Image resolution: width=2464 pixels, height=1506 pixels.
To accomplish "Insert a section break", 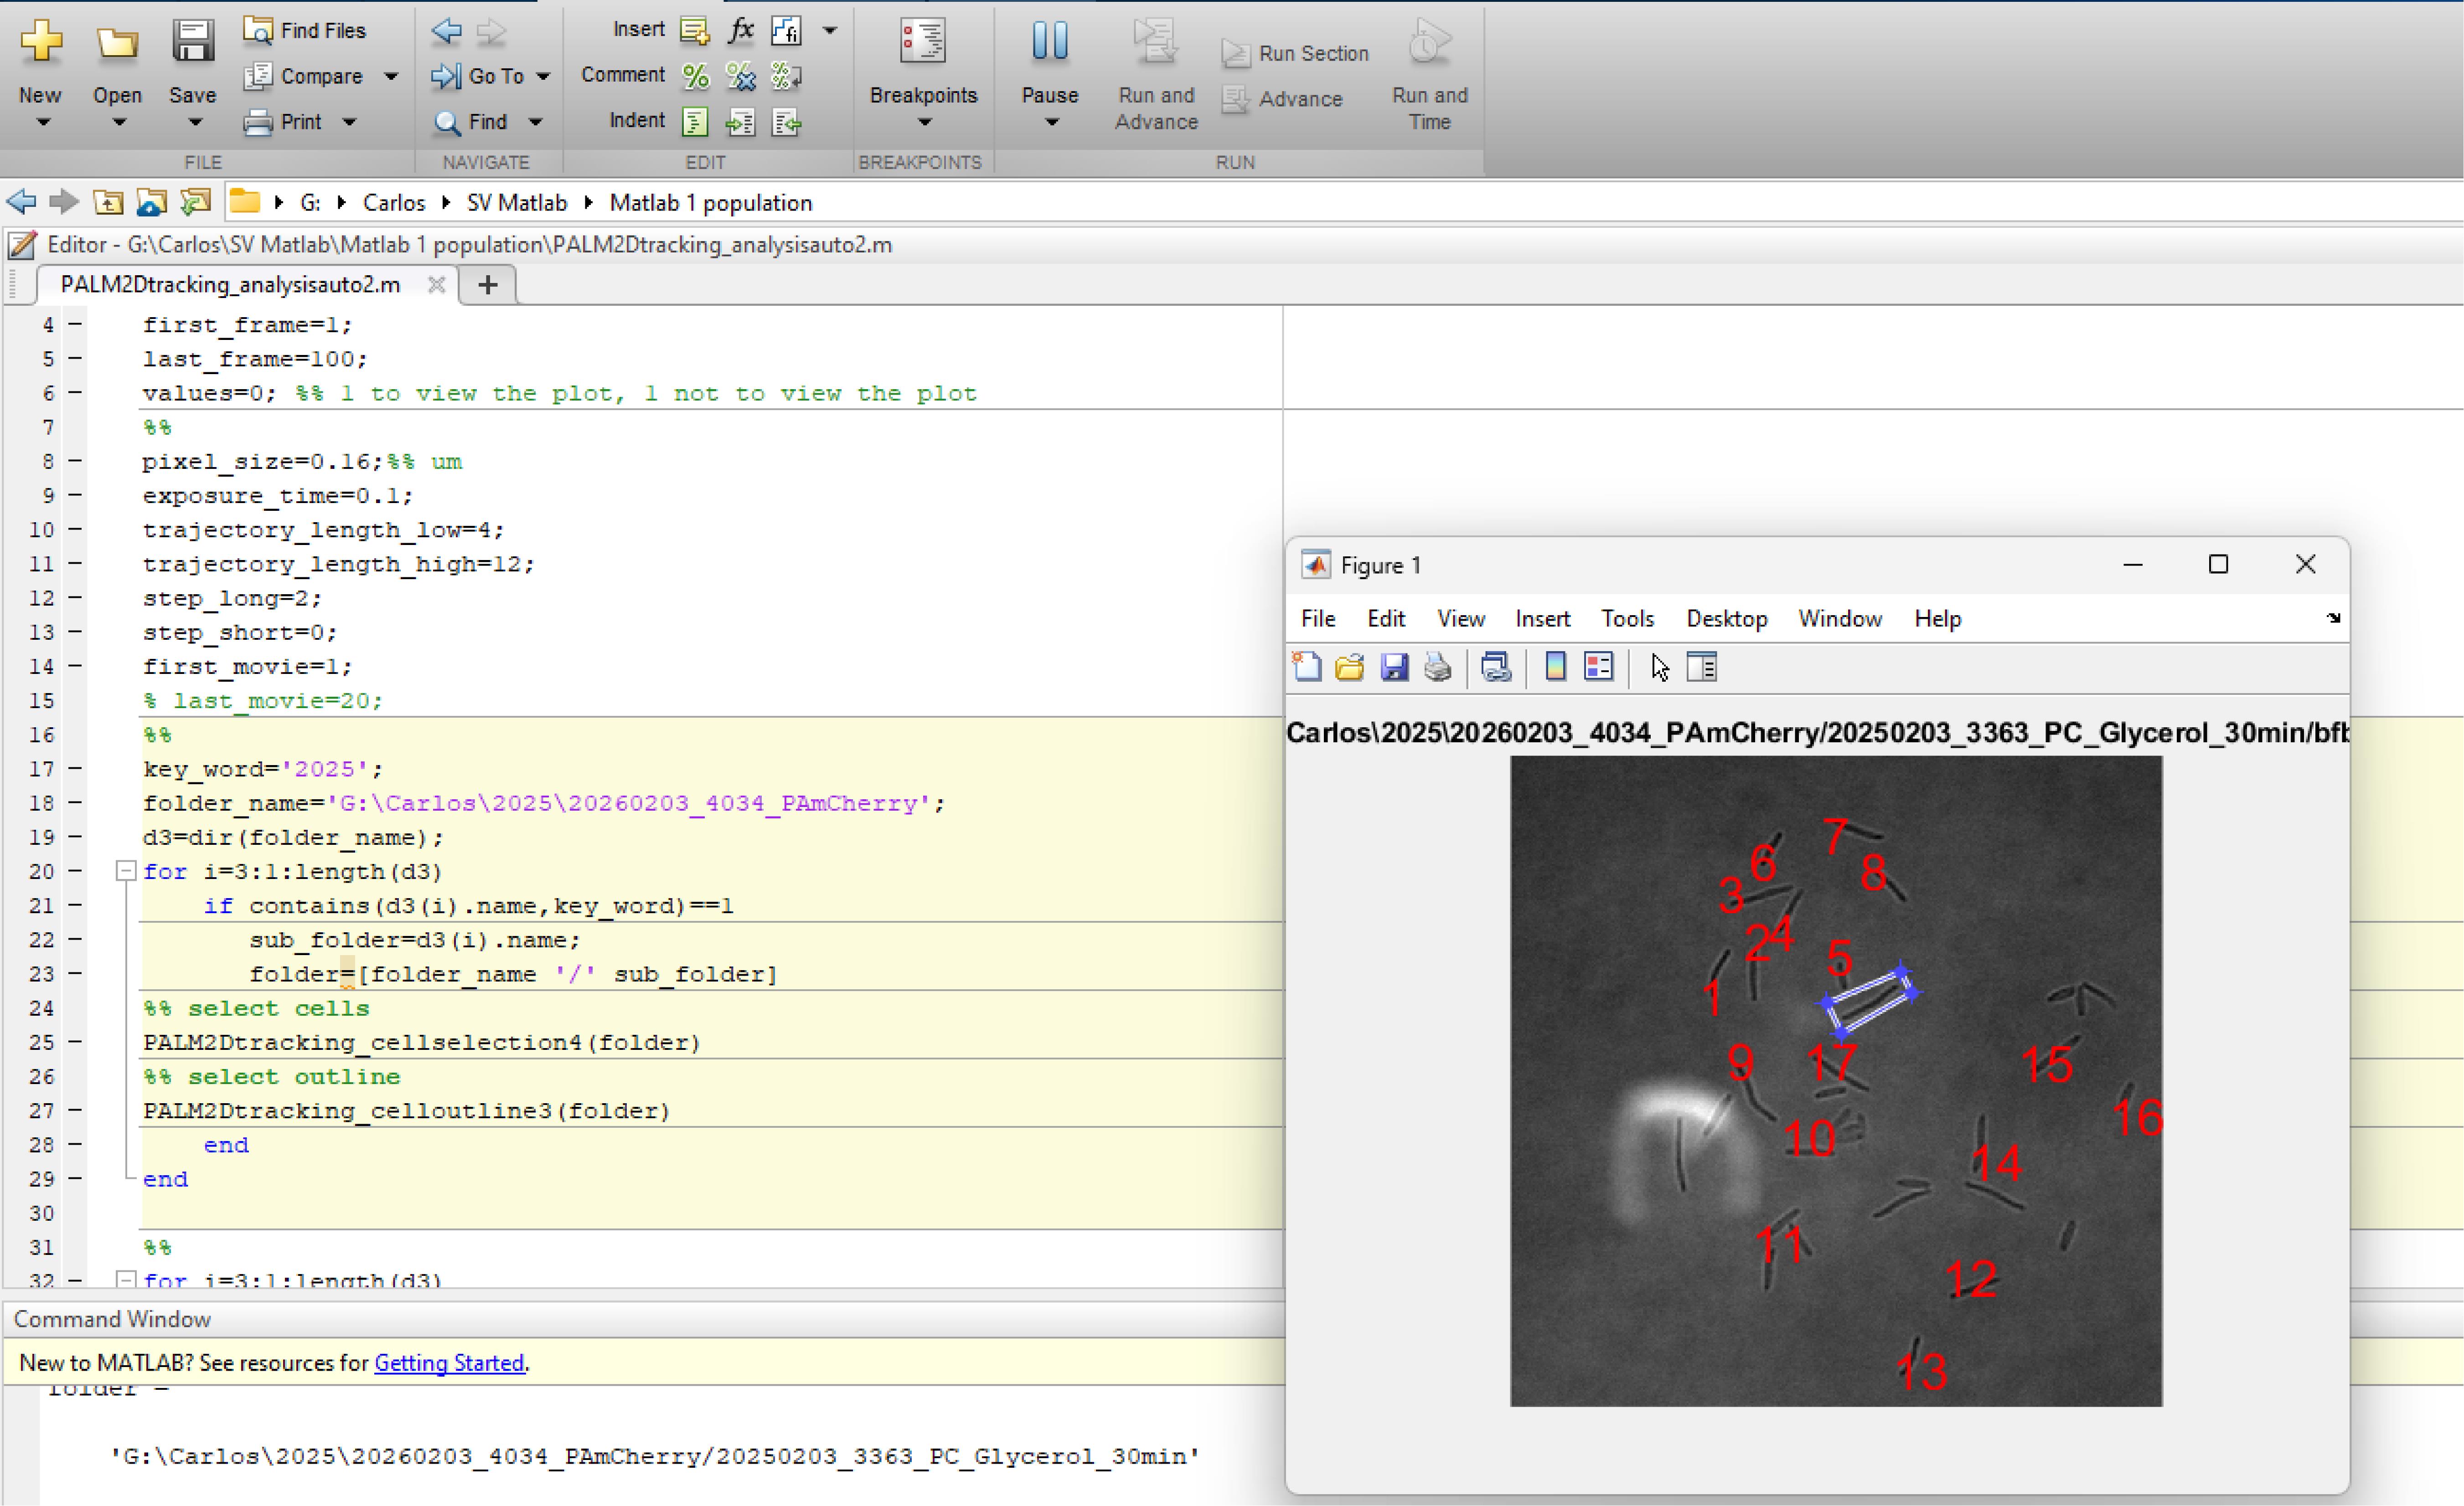I will pyautogui.click(x=695, y=31).
